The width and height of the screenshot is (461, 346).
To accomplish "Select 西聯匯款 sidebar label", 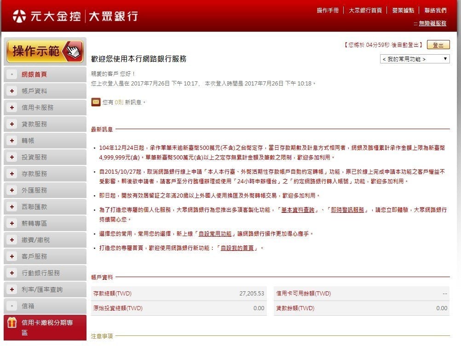I will tap(35, 207).
